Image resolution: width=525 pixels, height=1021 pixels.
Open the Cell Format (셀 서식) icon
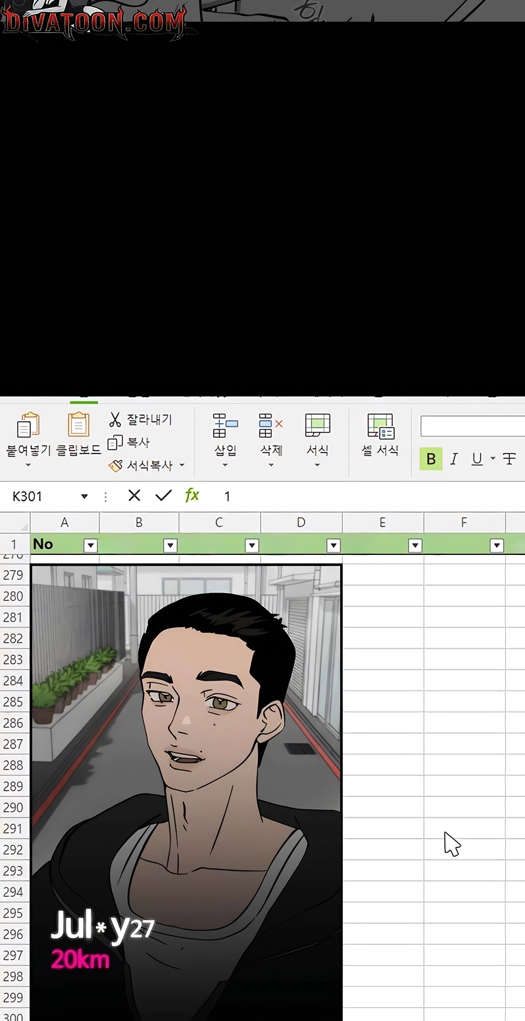click(x=380, y=426)
